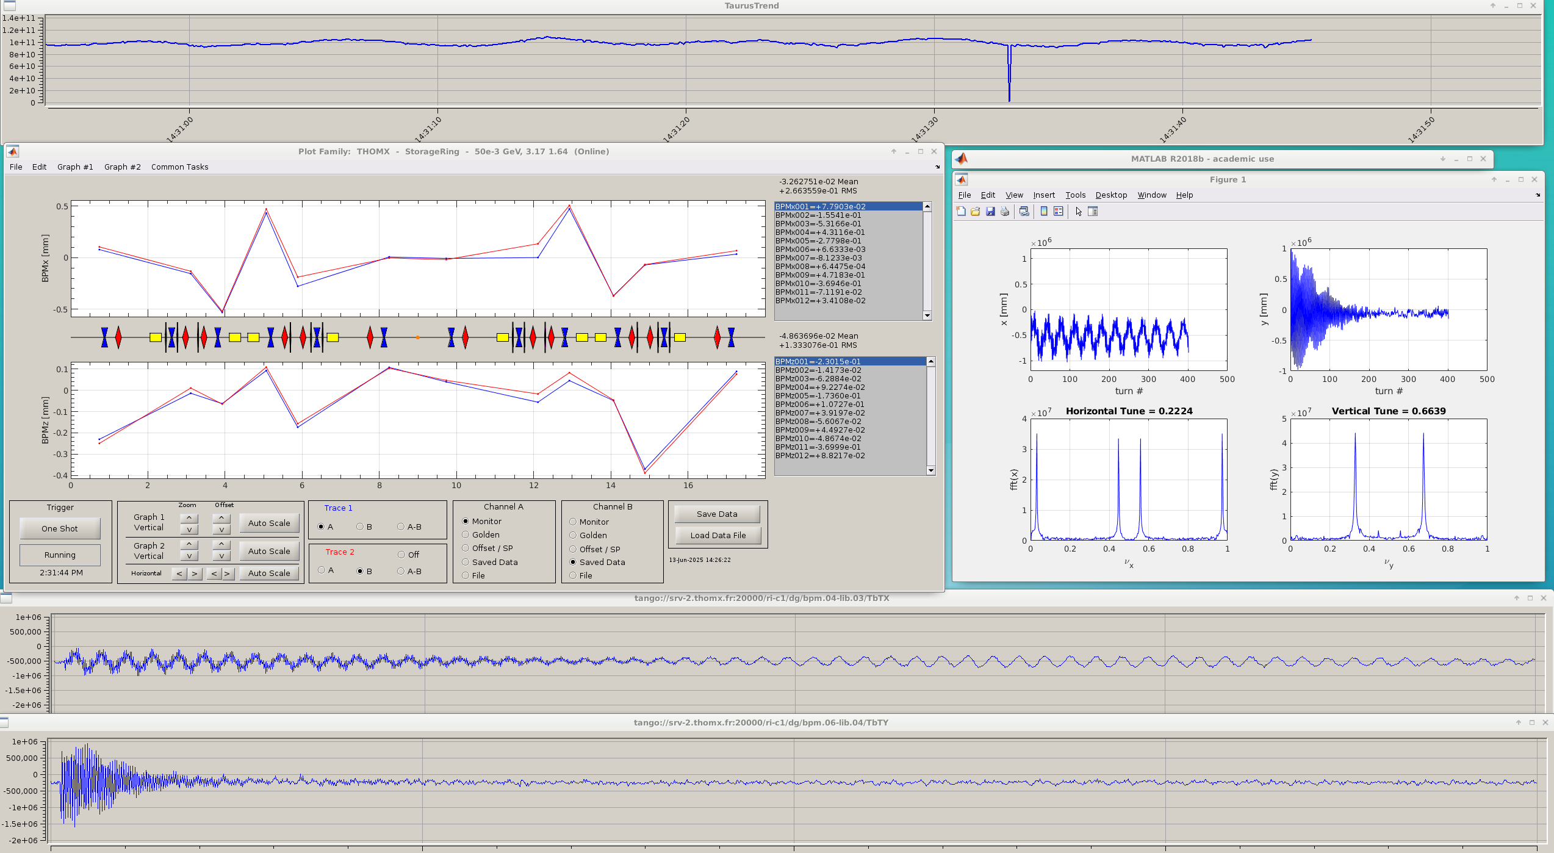Open the Property Inspector icon
This screenshot has width=1554, height=853.
[1093, 211]
